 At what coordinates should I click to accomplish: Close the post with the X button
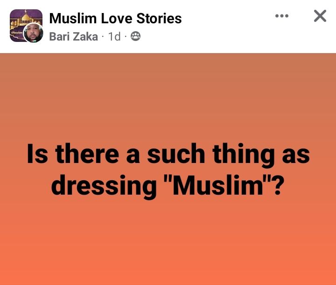320,16
